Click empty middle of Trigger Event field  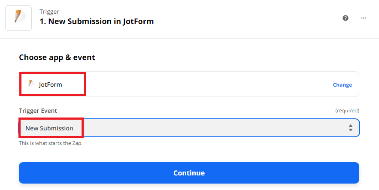tap(215, 128)
